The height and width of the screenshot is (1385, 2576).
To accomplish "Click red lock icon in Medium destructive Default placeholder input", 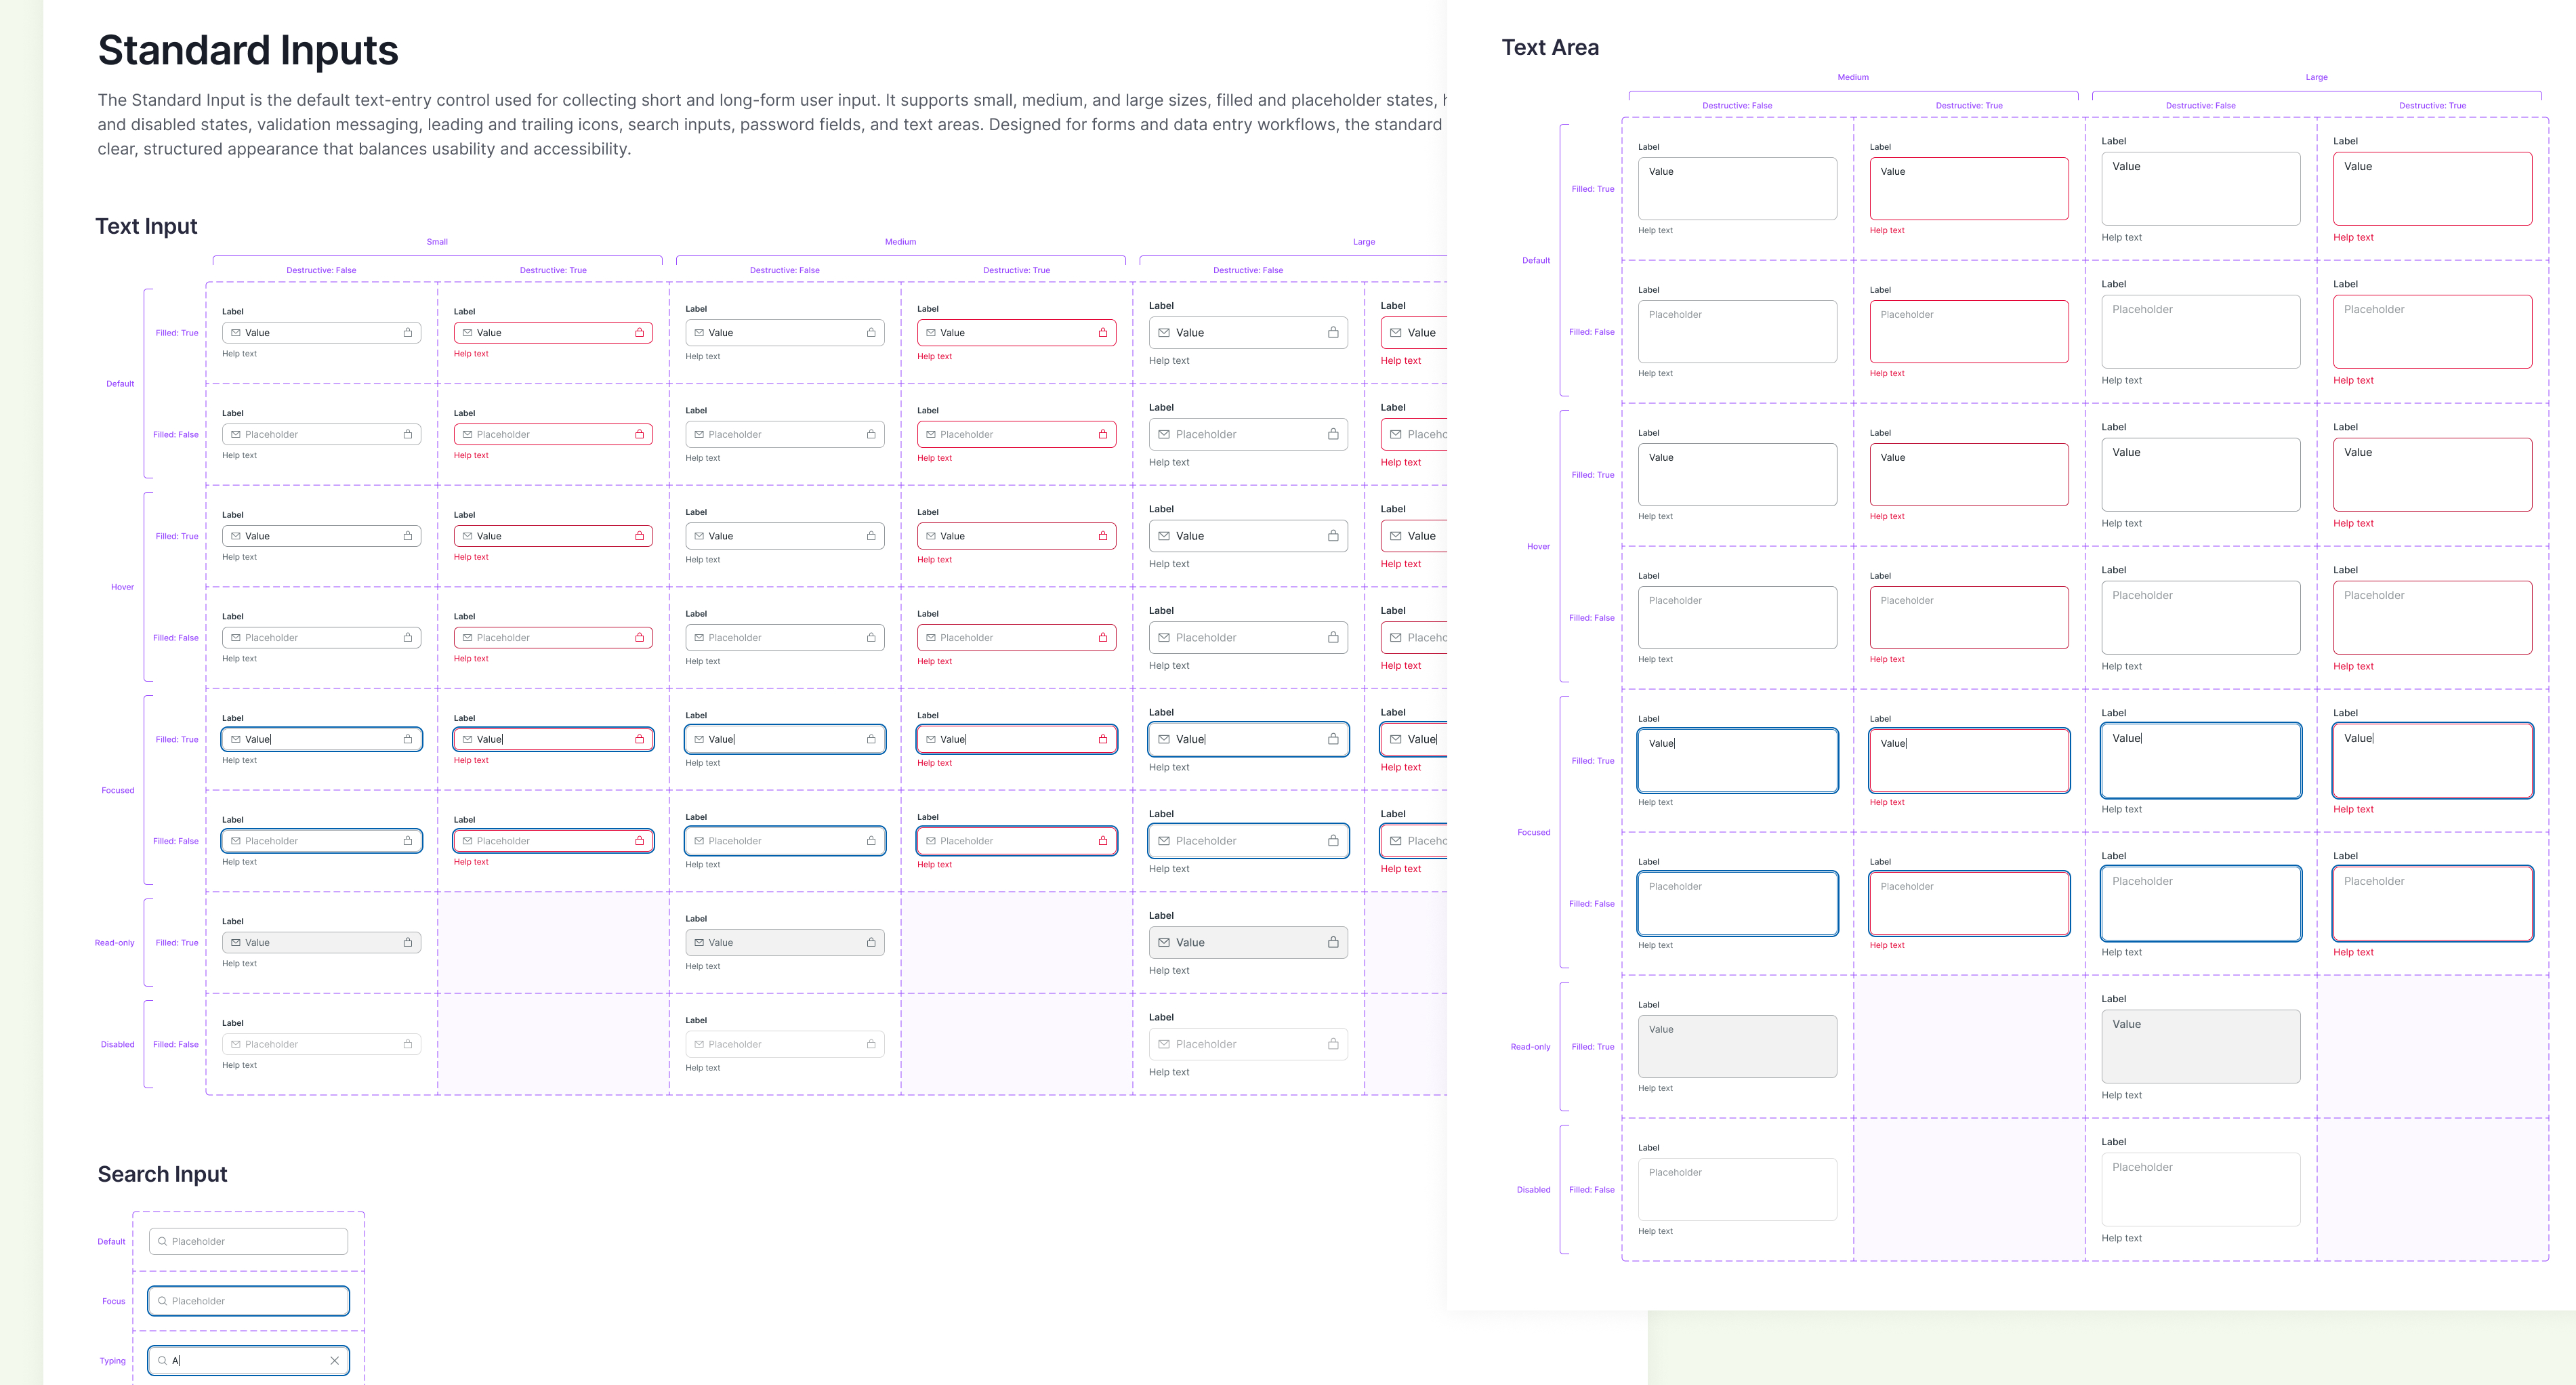I will [1102, 434].
